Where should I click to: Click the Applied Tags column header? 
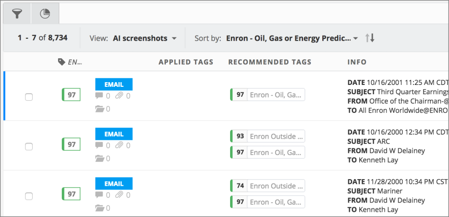coord(186,62)
